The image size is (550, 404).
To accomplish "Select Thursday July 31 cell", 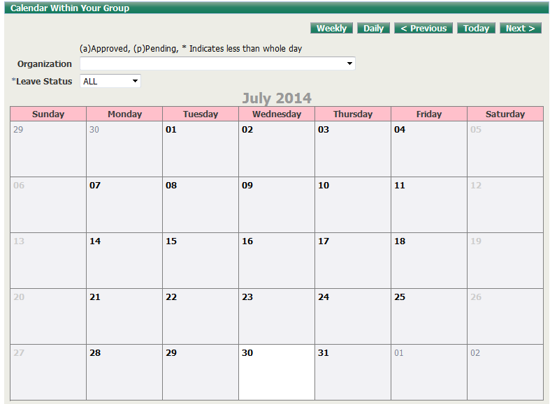I will coord(352,372).
